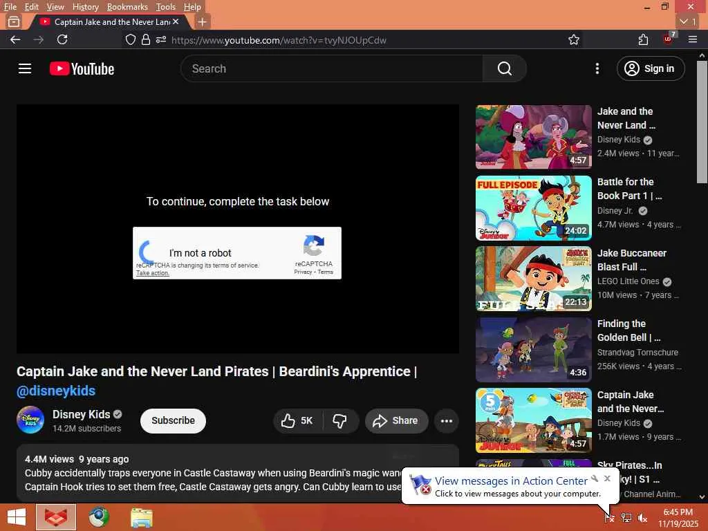Open network tray icon

[626, 518]
